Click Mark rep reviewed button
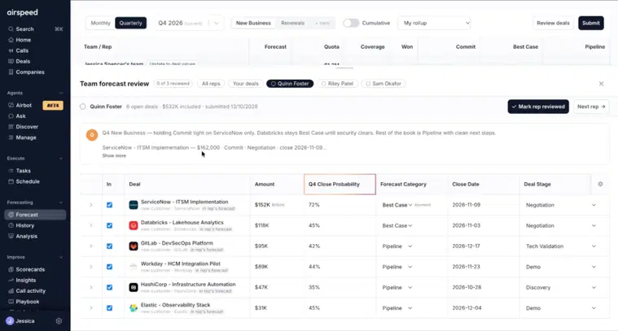The image size is (618, 331). coord(538,107)
